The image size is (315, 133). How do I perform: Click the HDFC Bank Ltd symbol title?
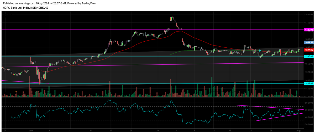pos(25,8)
